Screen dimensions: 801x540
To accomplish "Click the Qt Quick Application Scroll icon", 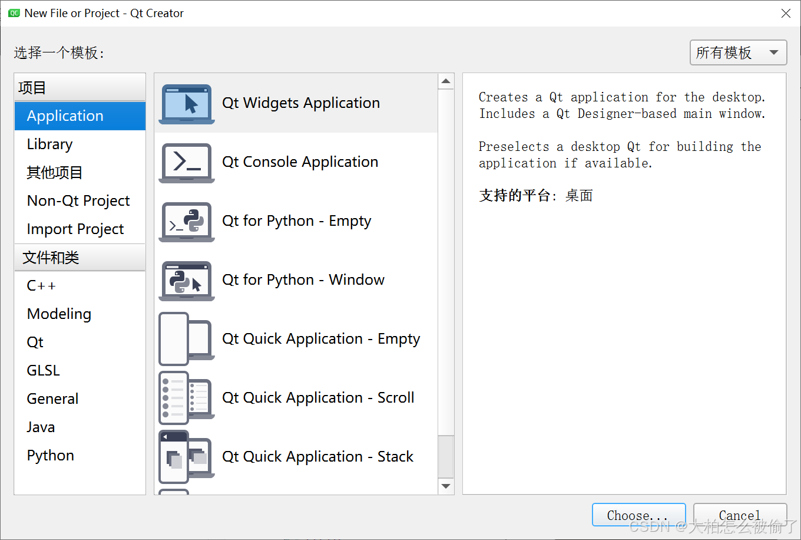I will 186,398.
